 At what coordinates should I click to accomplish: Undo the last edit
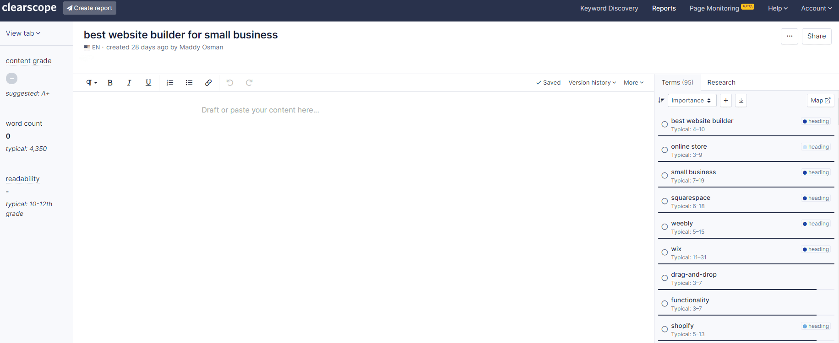230,83
